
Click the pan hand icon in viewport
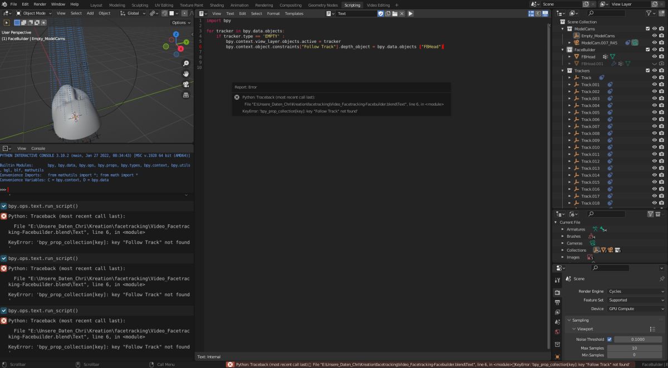186,73
